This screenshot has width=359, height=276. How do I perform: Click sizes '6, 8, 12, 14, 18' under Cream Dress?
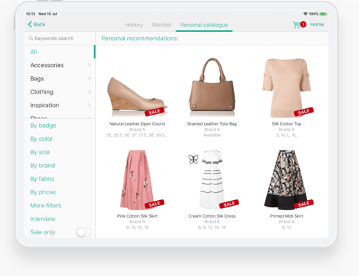click(212, 228)
